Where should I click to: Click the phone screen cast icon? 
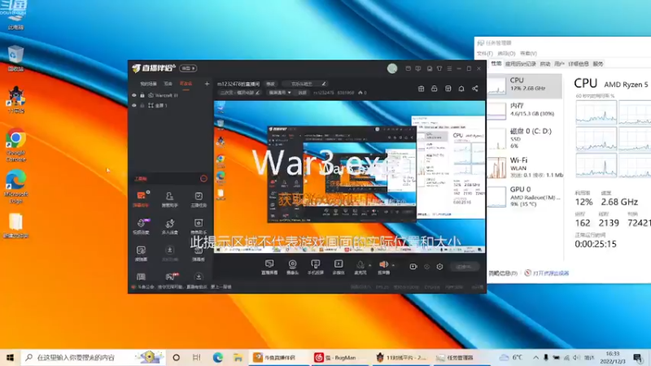point(316,264)
